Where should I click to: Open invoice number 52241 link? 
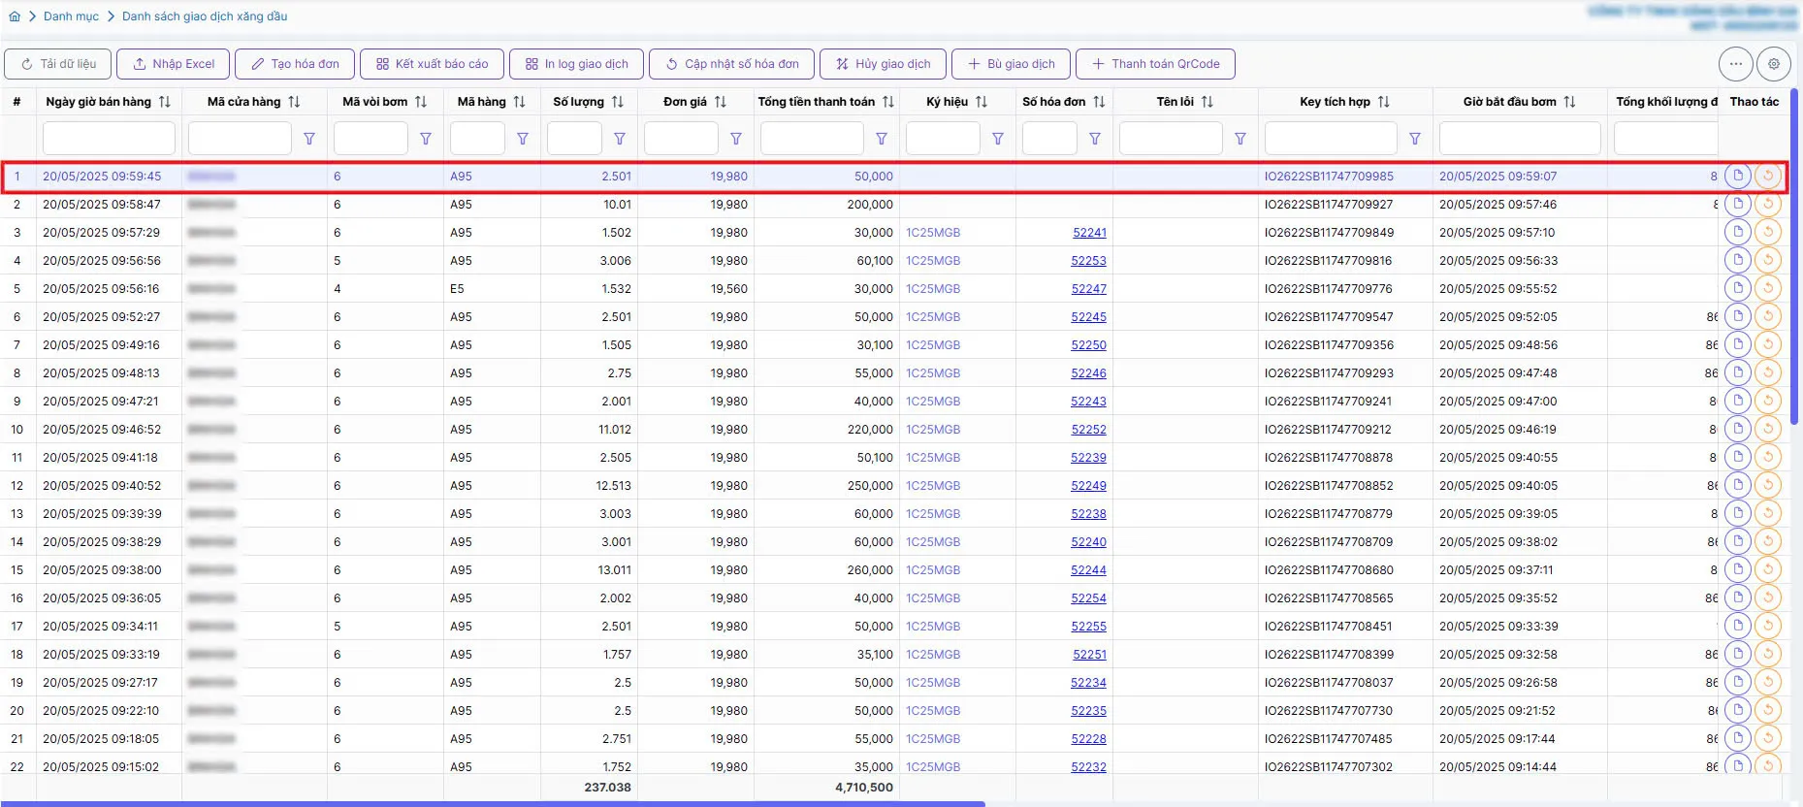coord(1089,233)
